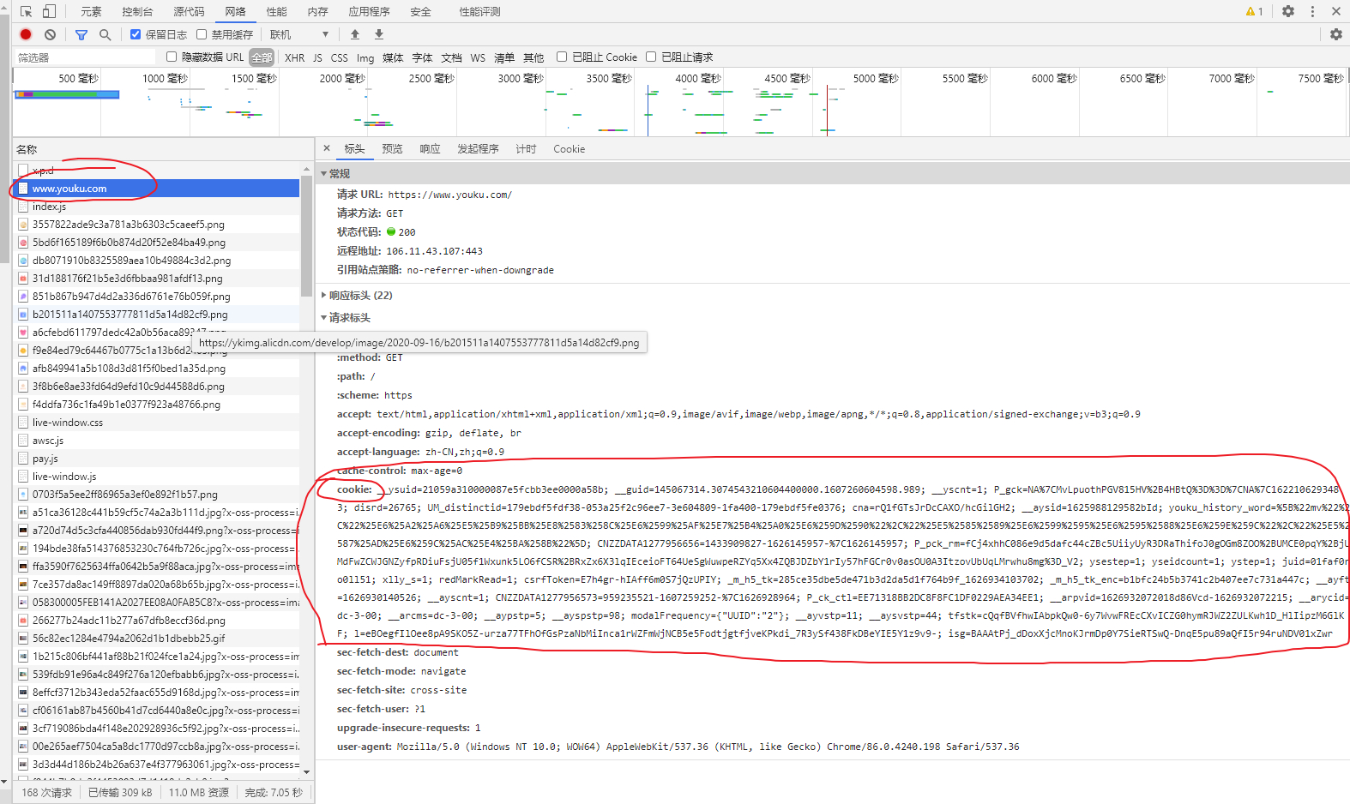Image resolution: width=1350 pixels, height=804 pixels.
Task: Open the 联机 throttling dropdown
Action: 298,34
